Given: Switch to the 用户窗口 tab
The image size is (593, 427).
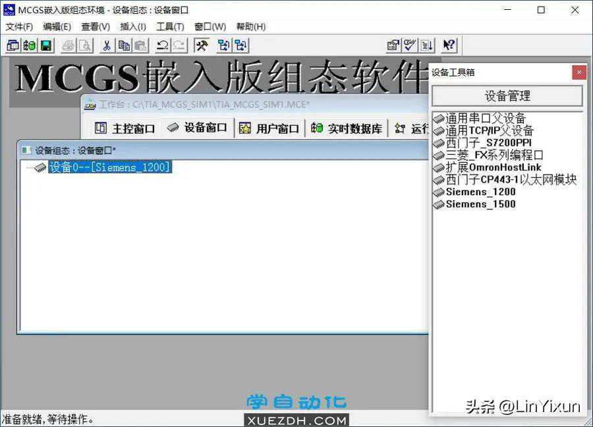Looking at the screenshot, I should pyautogui.click(x=269, y=128).
